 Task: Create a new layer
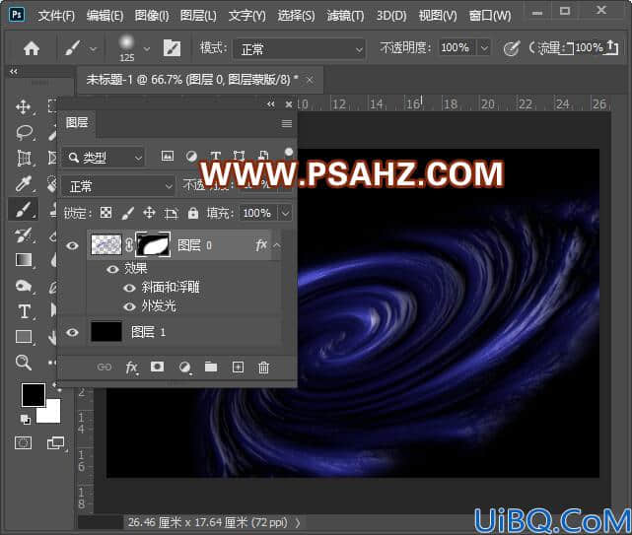pyautogui.click(x=238, y=367)
